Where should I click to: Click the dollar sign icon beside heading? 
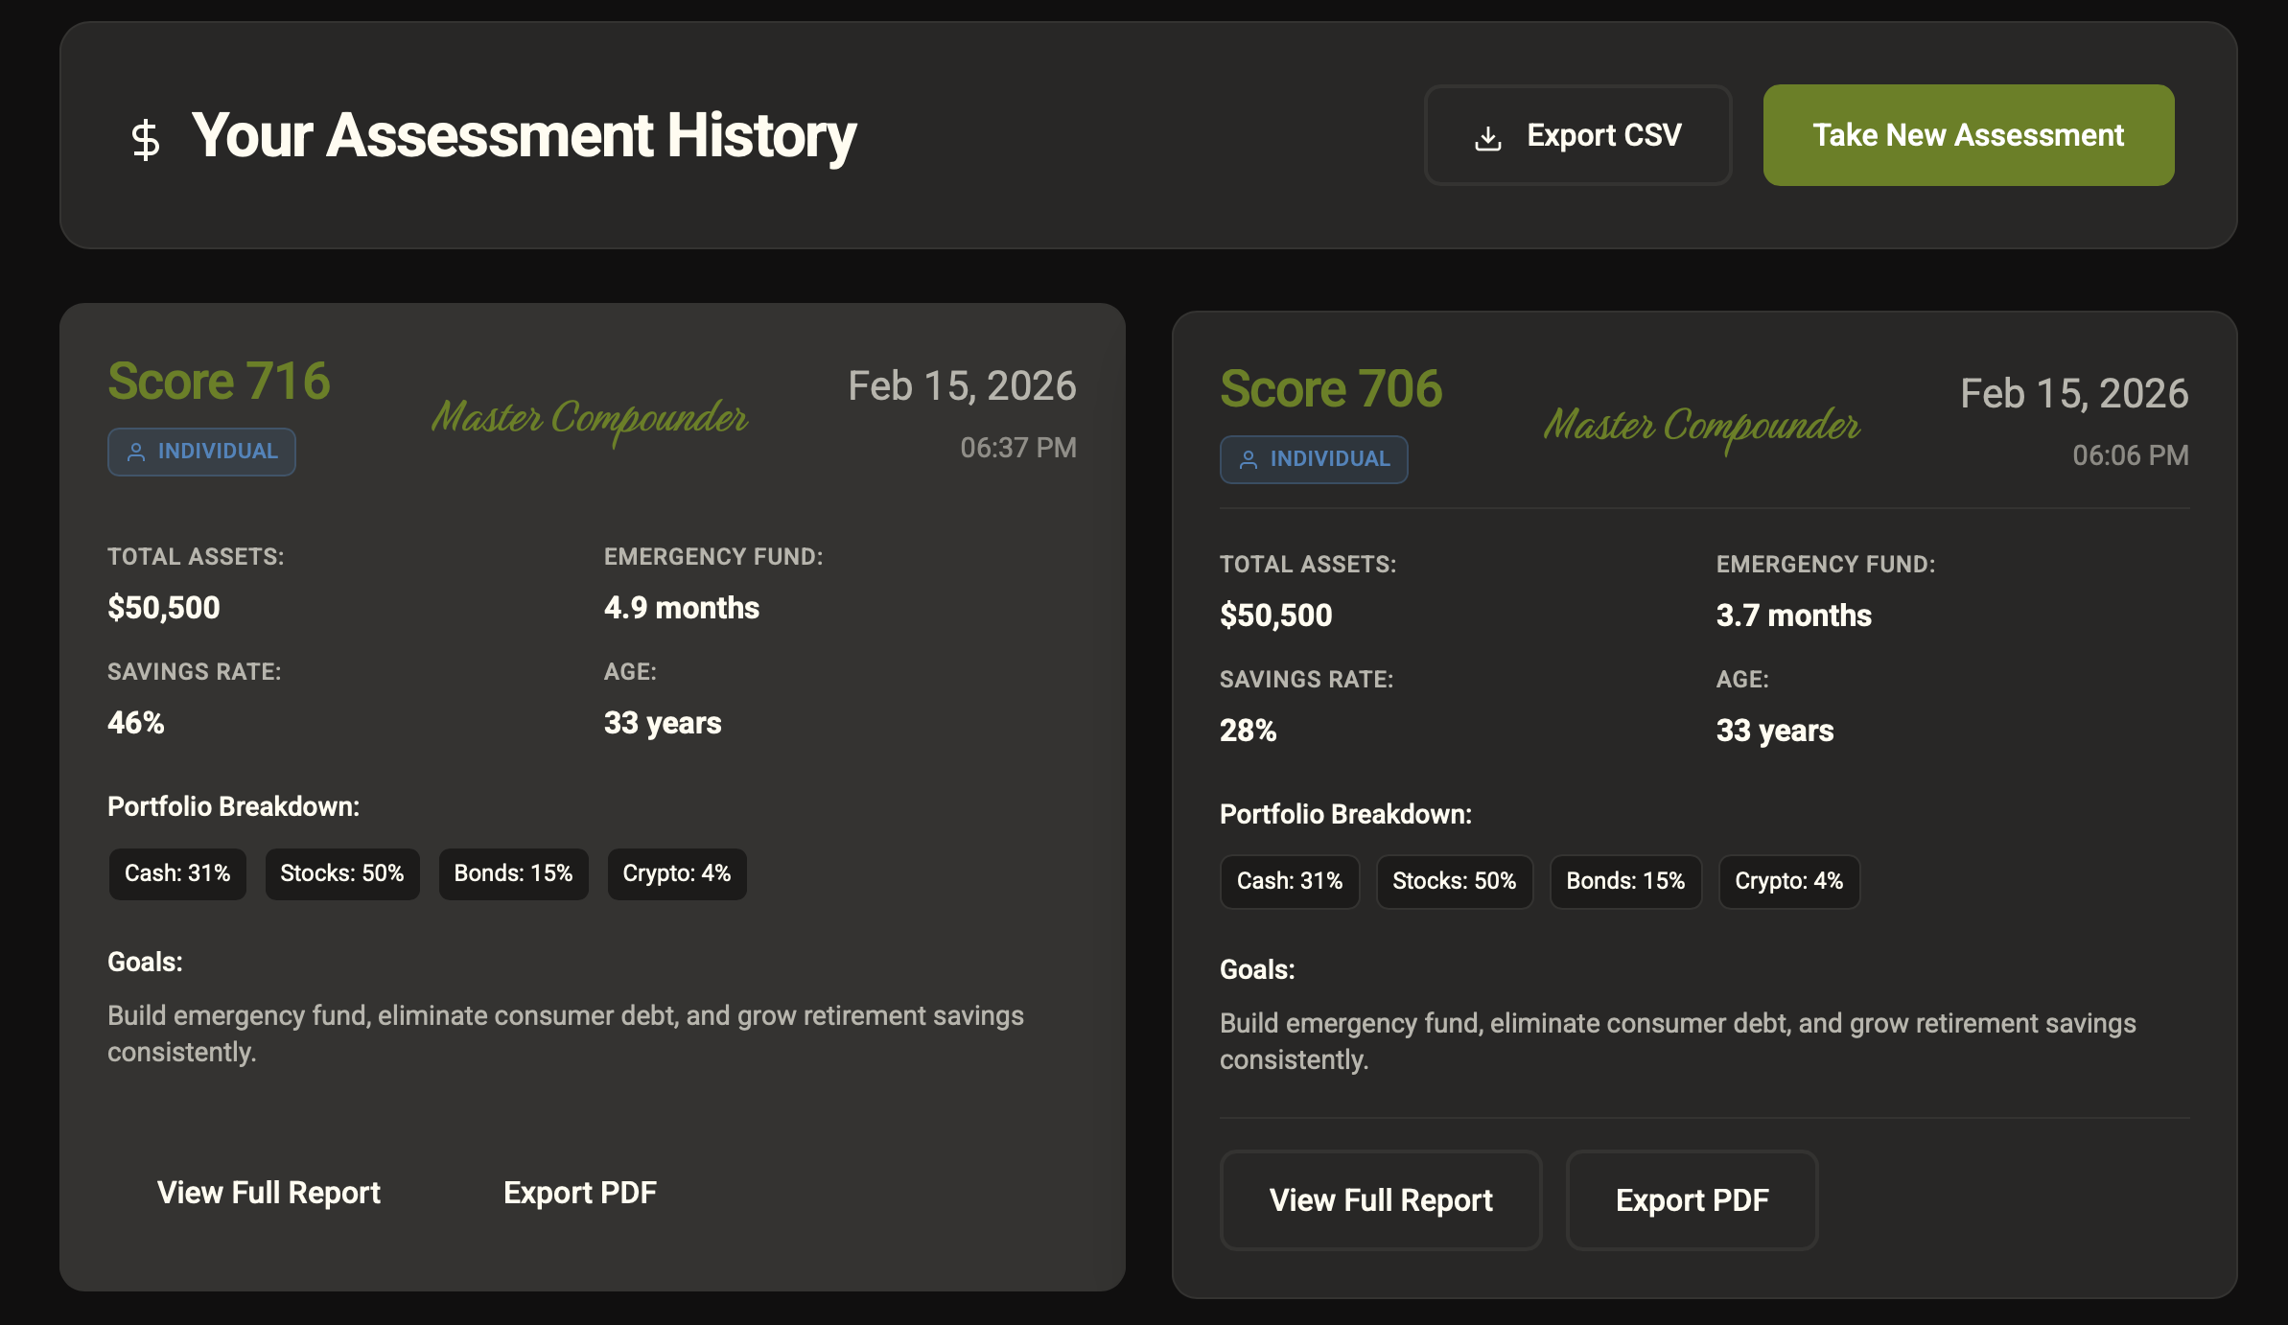(146, 139)
